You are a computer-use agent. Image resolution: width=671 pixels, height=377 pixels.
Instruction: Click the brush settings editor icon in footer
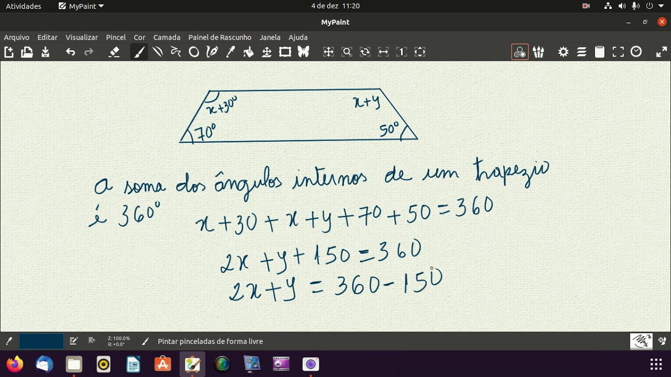(x=73, y=341)
